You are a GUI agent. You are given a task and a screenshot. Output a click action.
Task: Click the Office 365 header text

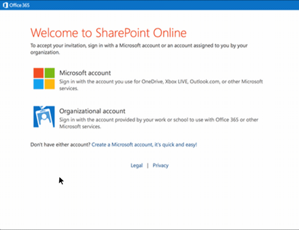19,5
